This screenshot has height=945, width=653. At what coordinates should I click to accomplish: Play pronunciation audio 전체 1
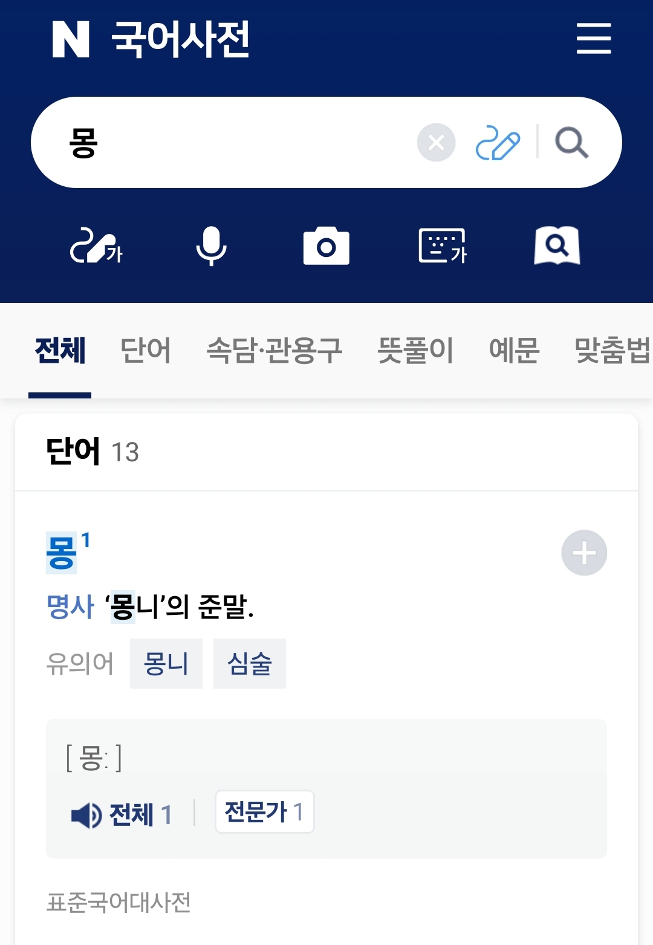coord(122,814)
